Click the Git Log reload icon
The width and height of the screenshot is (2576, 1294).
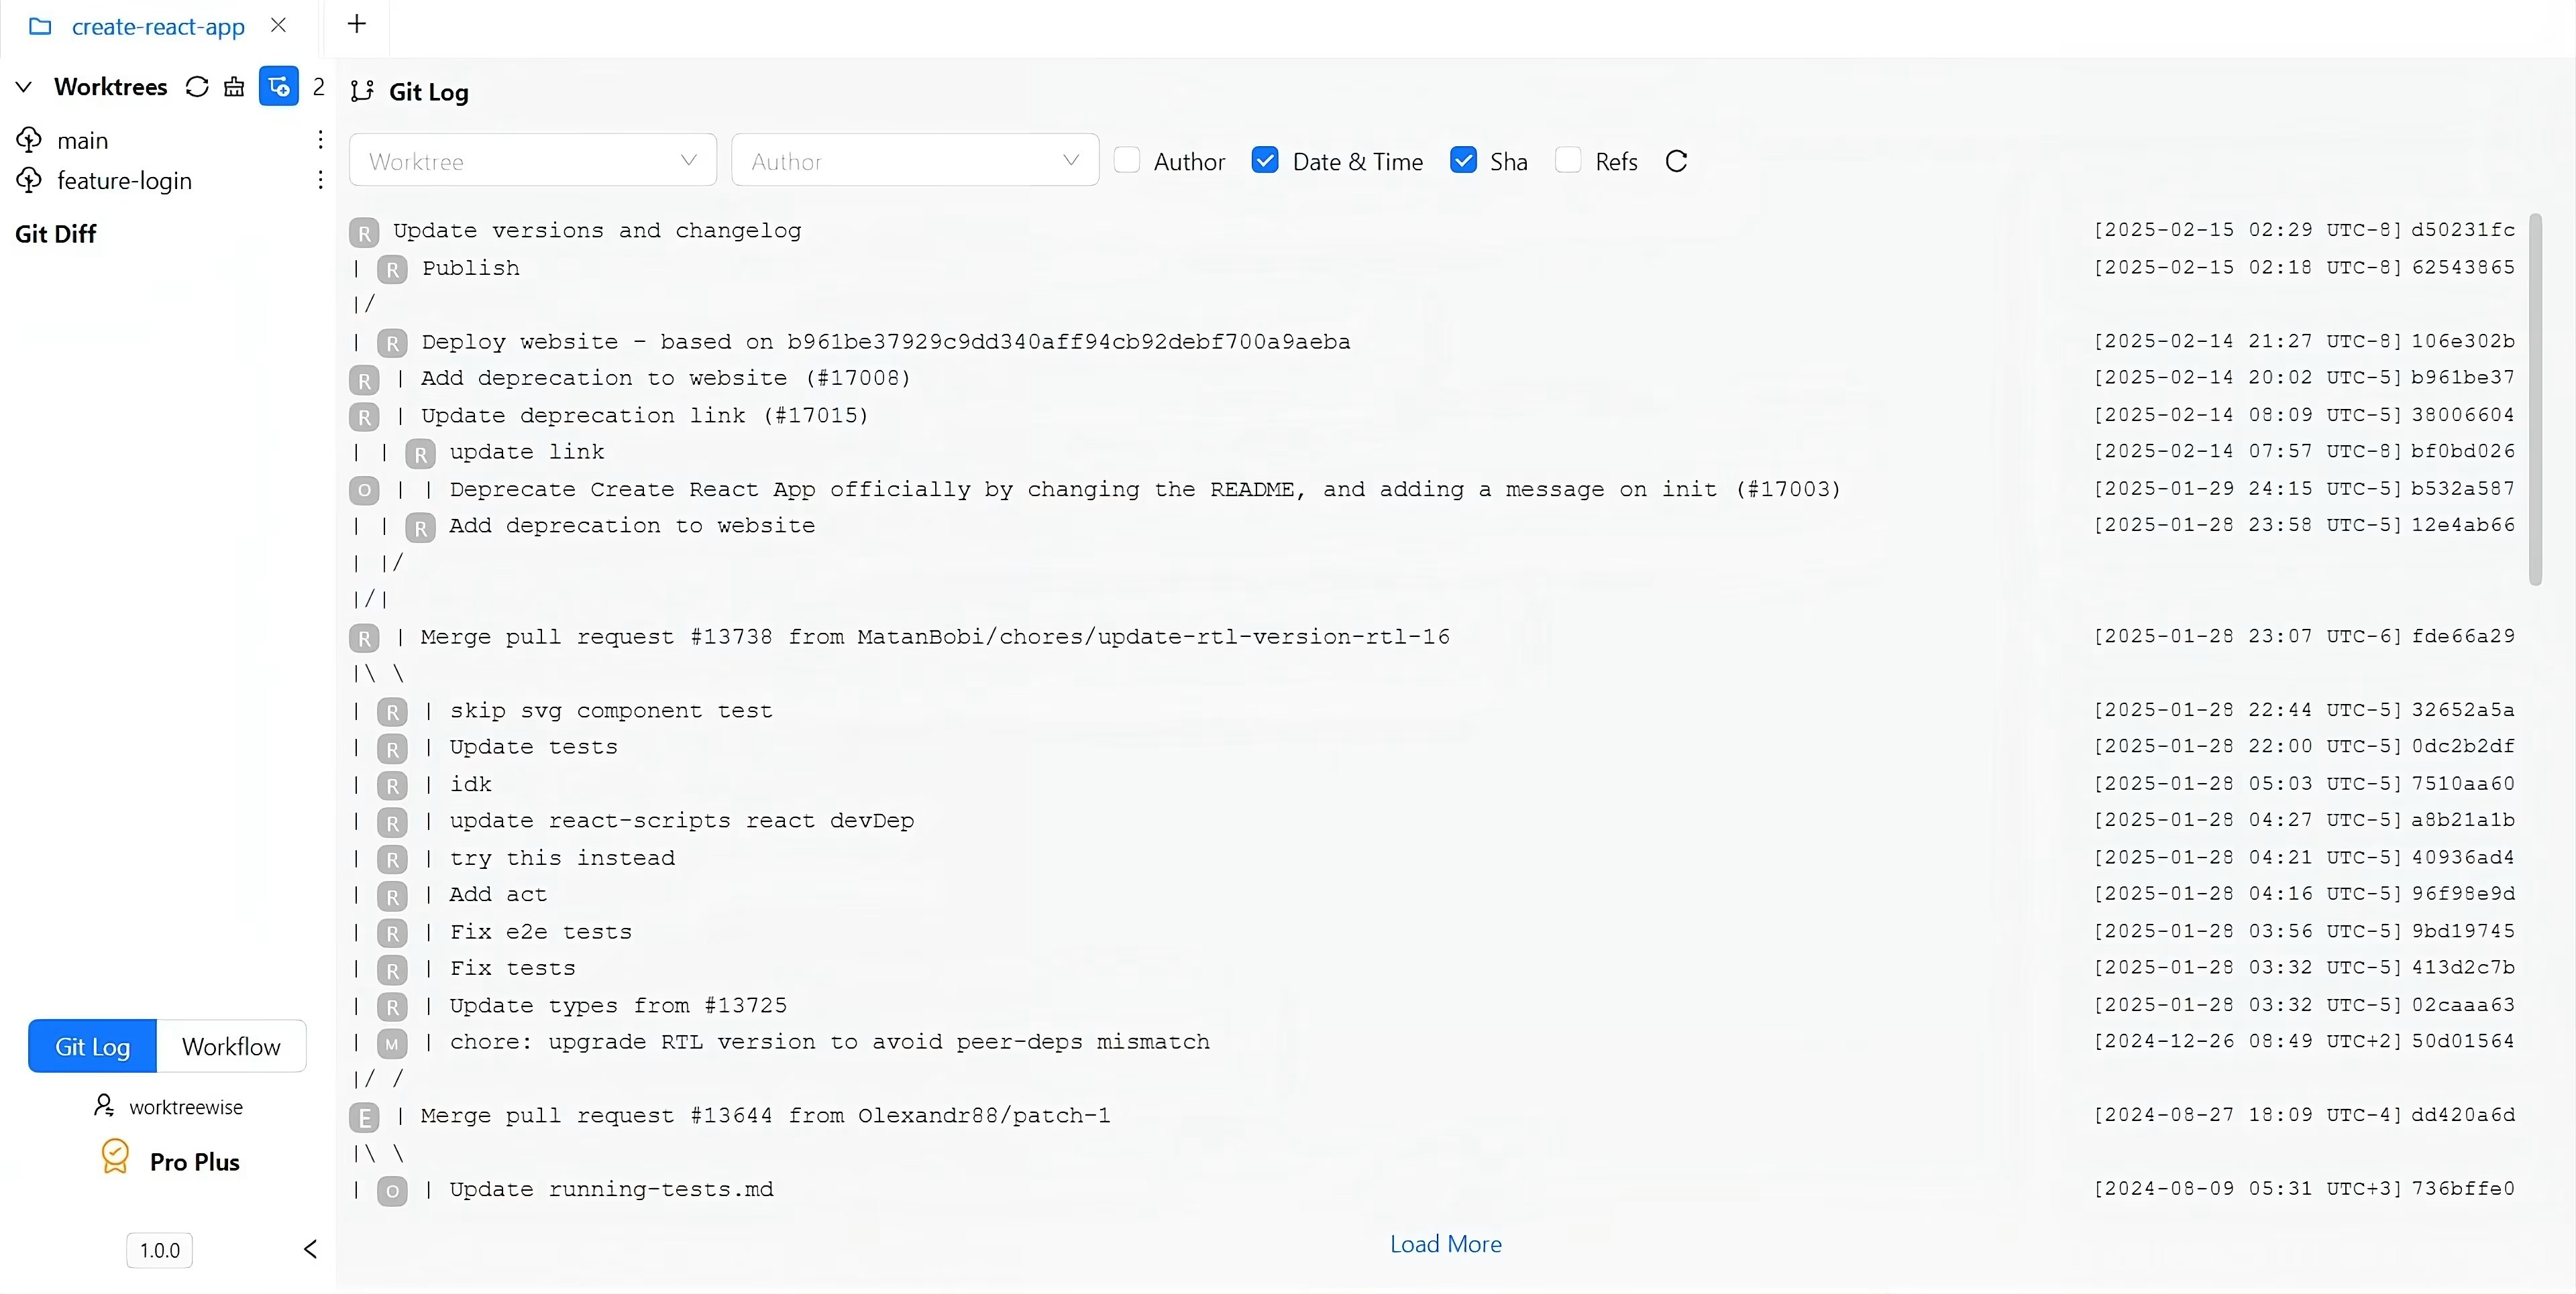(x=1677, y=161)
